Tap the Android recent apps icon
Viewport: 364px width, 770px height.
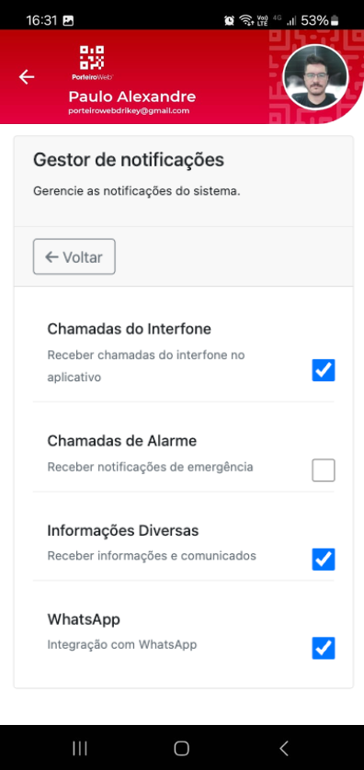(80, 748)
